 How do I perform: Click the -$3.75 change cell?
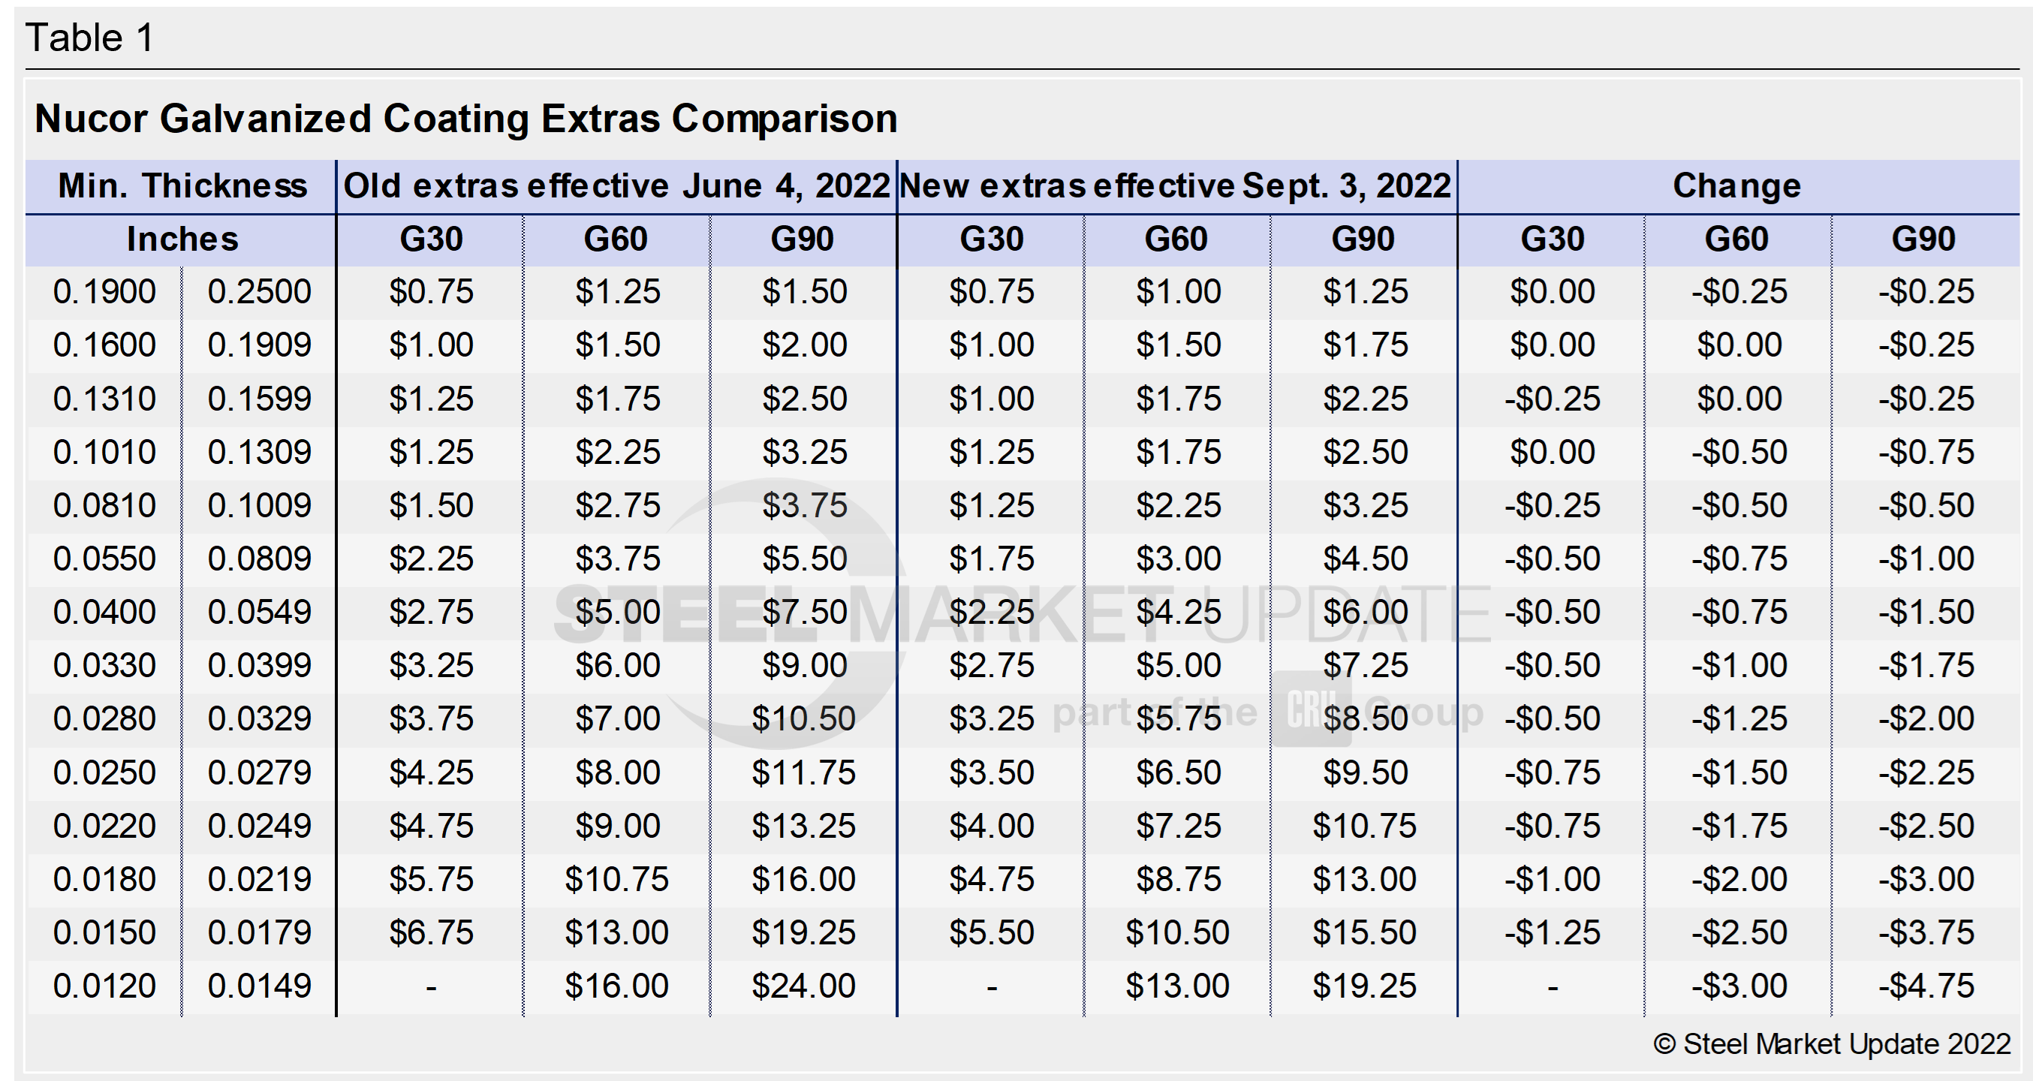(1926, 932)
